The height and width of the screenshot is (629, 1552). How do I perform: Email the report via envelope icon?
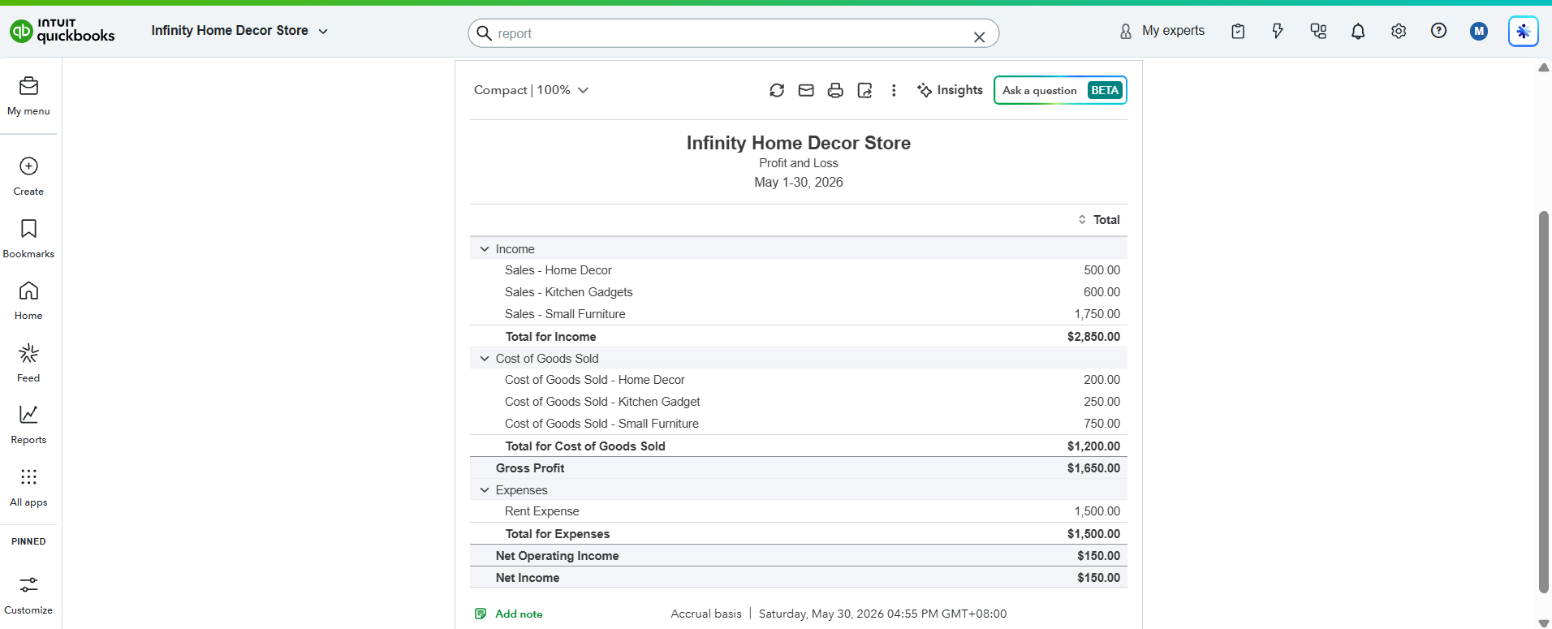(x=806, y=90)
